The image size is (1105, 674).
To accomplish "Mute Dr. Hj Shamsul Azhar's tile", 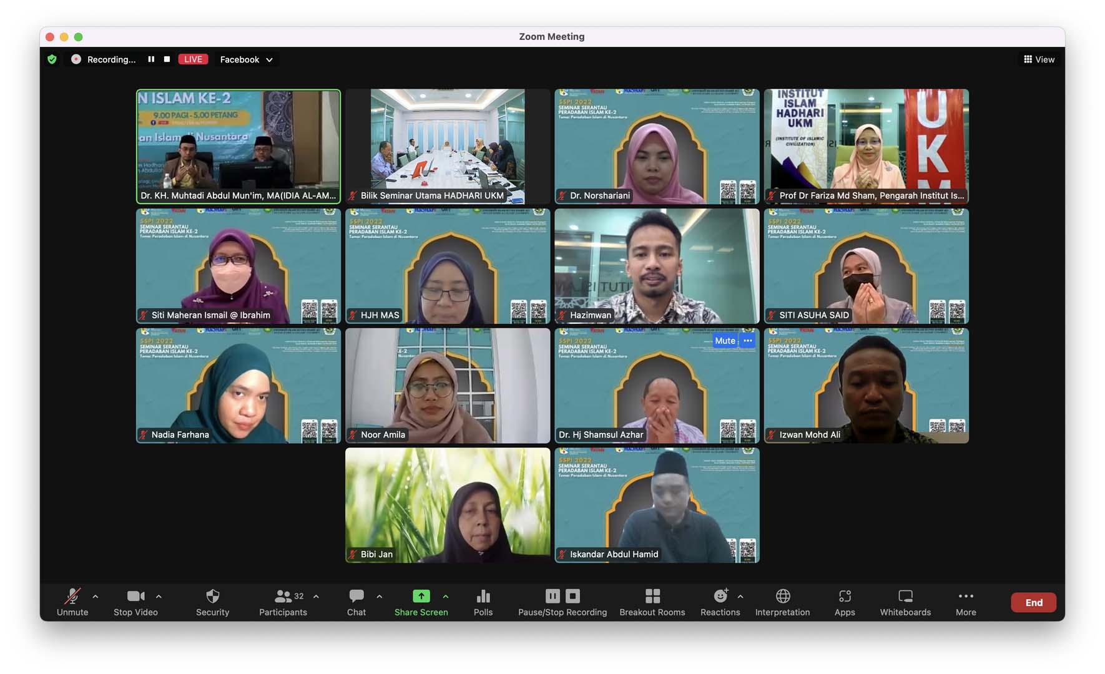I will tap(724, 341).
